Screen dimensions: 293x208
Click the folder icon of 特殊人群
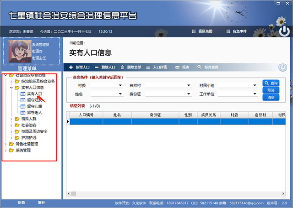coord(17,119)
